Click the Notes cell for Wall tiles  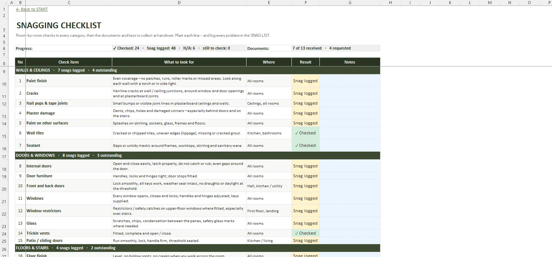click(x=350, y=133)
